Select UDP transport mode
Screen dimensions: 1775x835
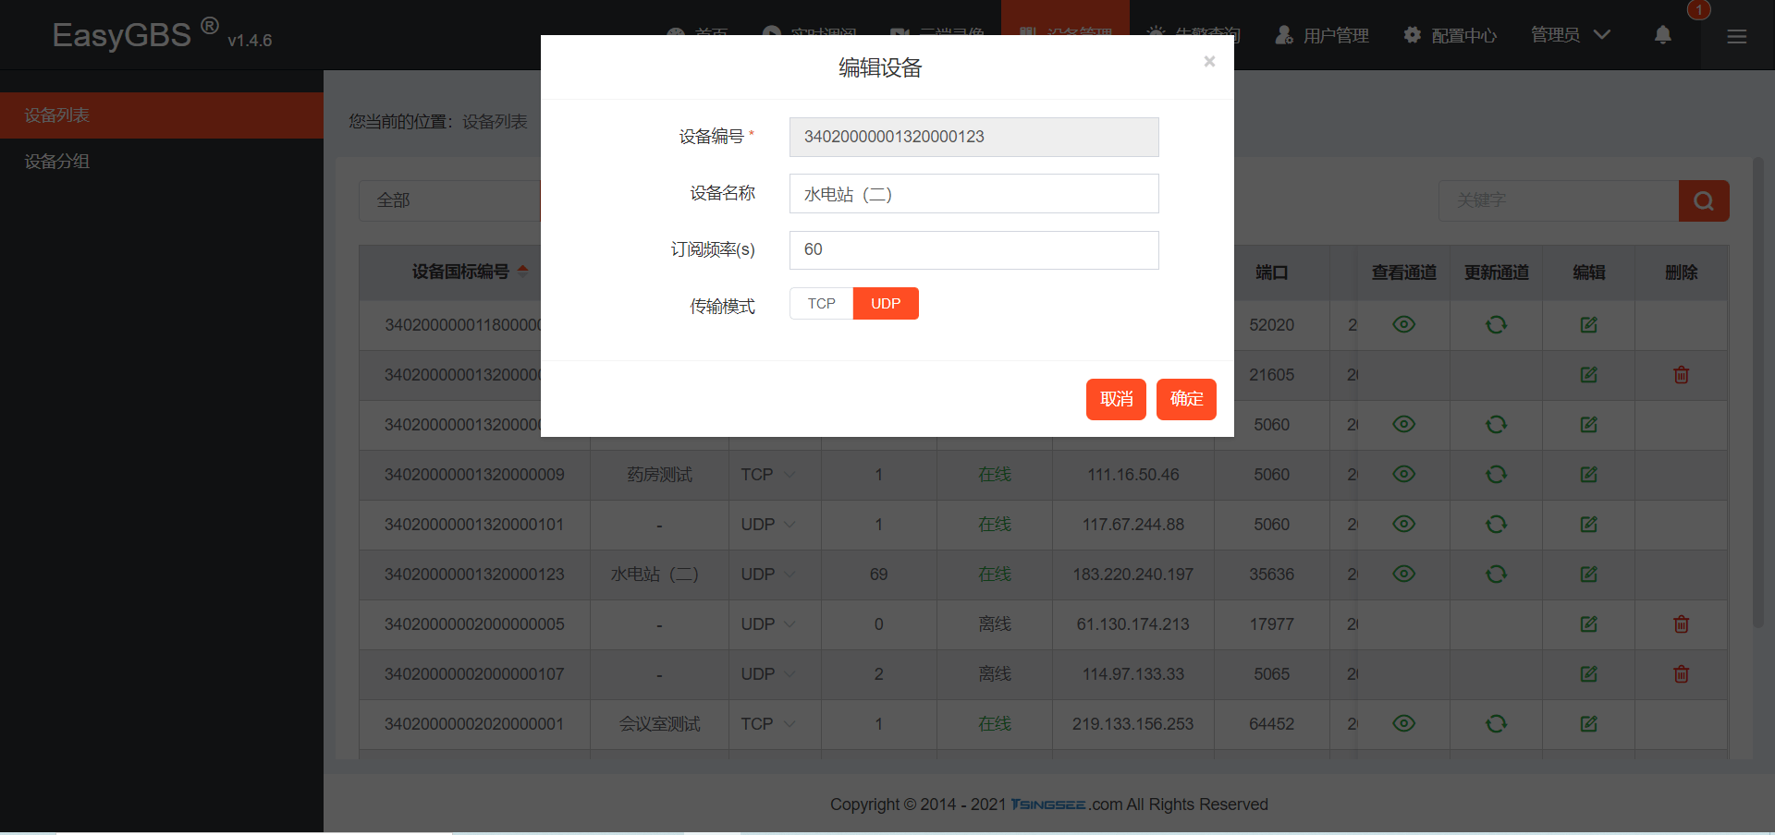tap(885, 304)
